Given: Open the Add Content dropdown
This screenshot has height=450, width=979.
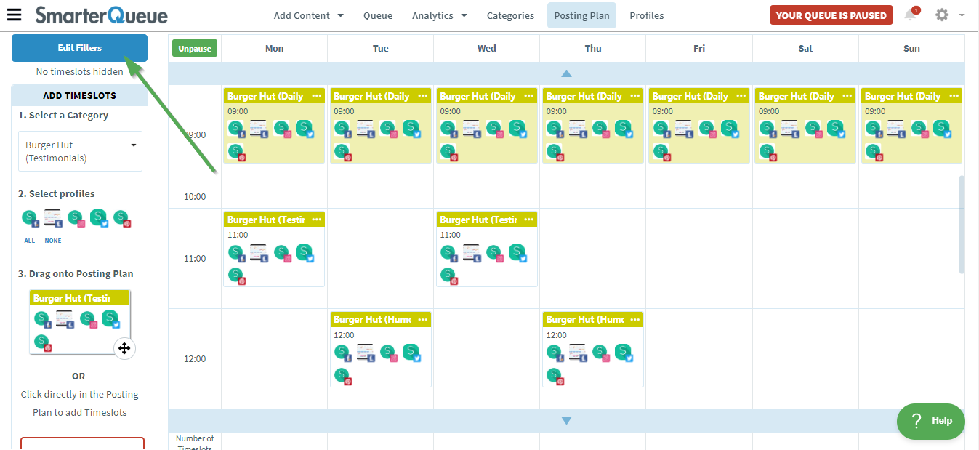Looking at the screenshot, I should pos(308,15).
